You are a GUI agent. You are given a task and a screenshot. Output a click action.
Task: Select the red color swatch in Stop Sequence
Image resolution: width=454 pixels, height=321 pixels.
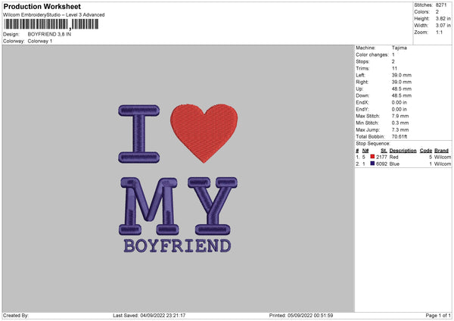(x=373, y=157)
